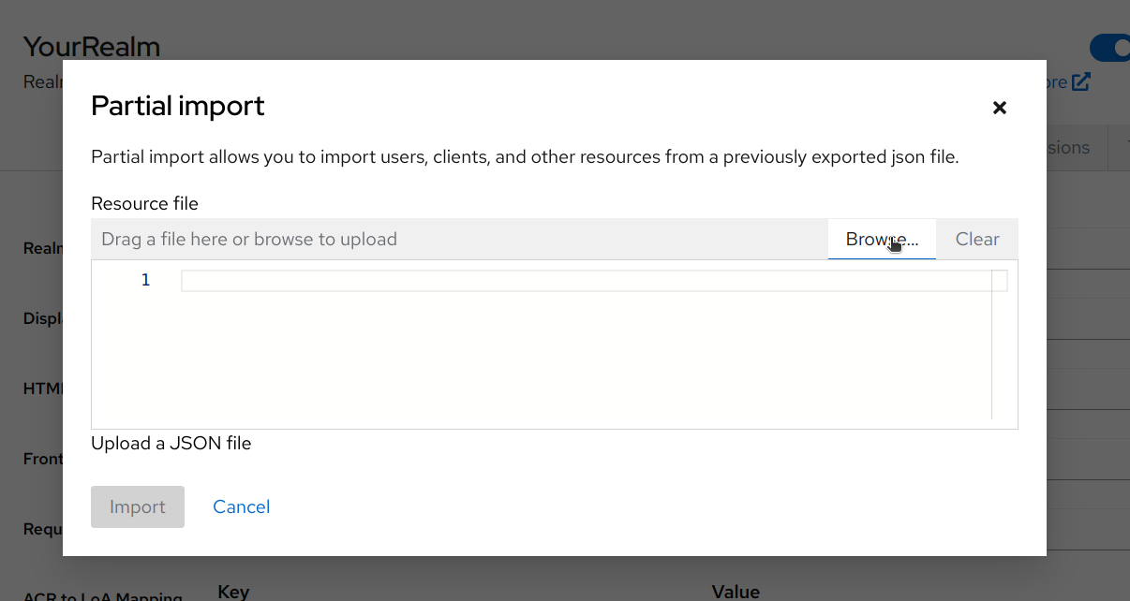Click the Resource file label

144,203
